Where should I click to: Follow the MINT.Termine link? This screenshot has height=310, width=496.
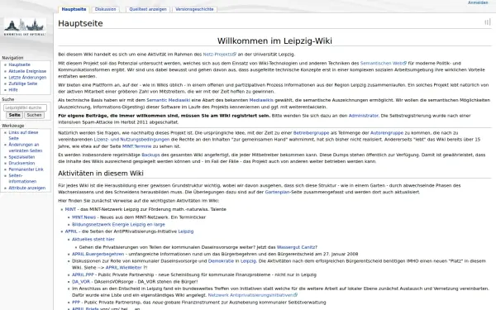click(137, 146)
